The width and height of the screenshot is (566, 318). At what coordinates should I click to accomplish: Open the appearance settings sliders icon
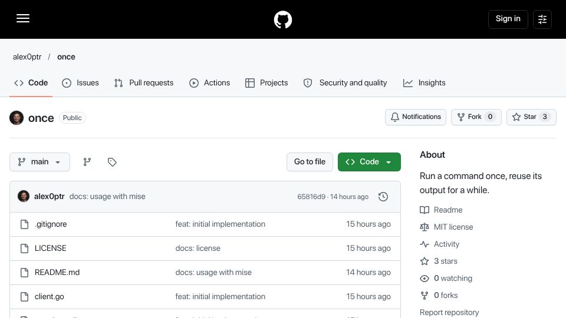pyautogui.click(x=542, y=19)
